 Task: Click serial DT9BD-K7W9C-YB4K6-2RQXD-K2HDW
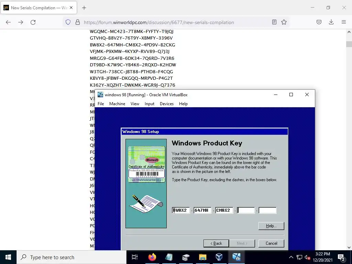pos(133,65)
